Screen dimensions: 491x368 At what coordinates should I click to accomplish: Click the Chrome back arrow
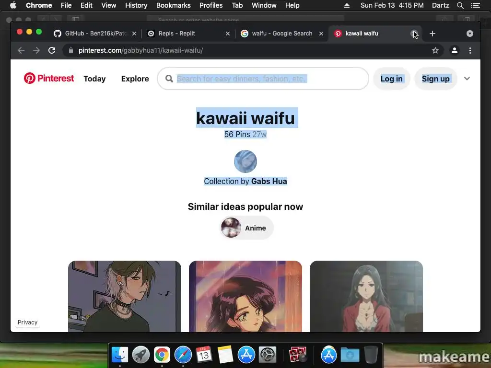pos(21,50)
